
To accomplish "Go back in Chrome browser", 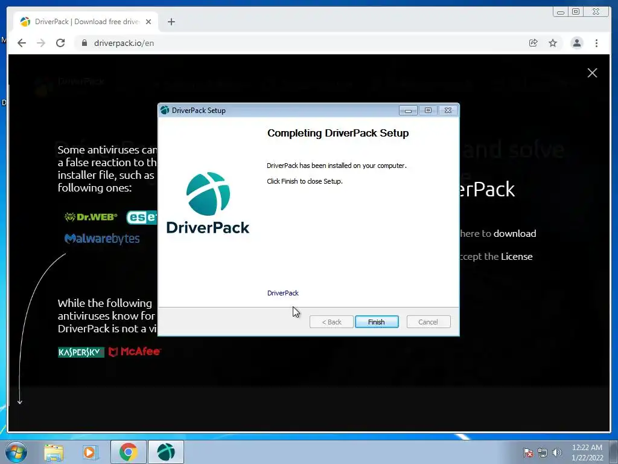I will pos(22,43).
